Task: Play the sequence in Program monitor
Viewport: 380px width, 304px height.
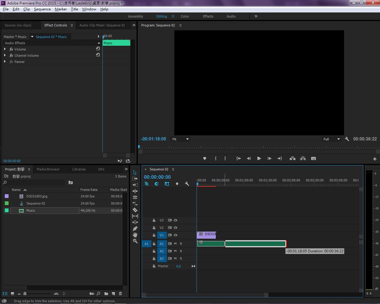Action: point(259,158)
